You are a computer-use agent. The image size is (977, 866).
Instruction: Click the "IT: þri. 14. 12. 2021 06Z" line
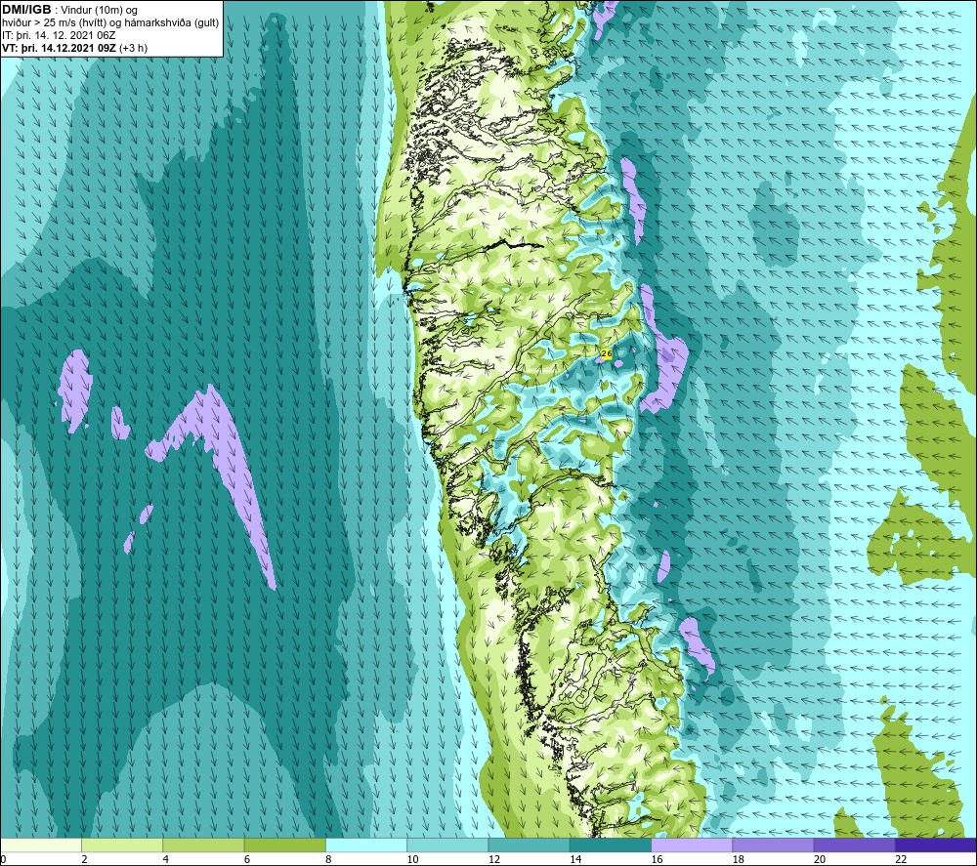click(59, 35)
